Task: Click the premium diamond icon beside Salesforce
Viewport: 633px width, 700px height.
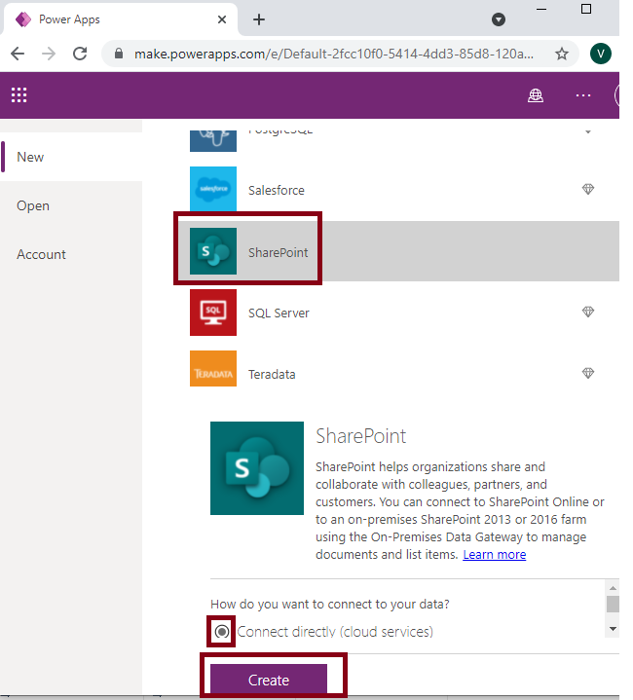Action: (x=588, y=189)
